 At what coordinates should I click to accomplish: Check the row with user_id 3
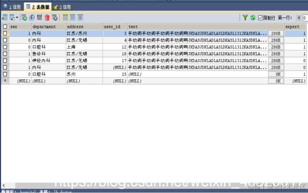tap(5, 34)
